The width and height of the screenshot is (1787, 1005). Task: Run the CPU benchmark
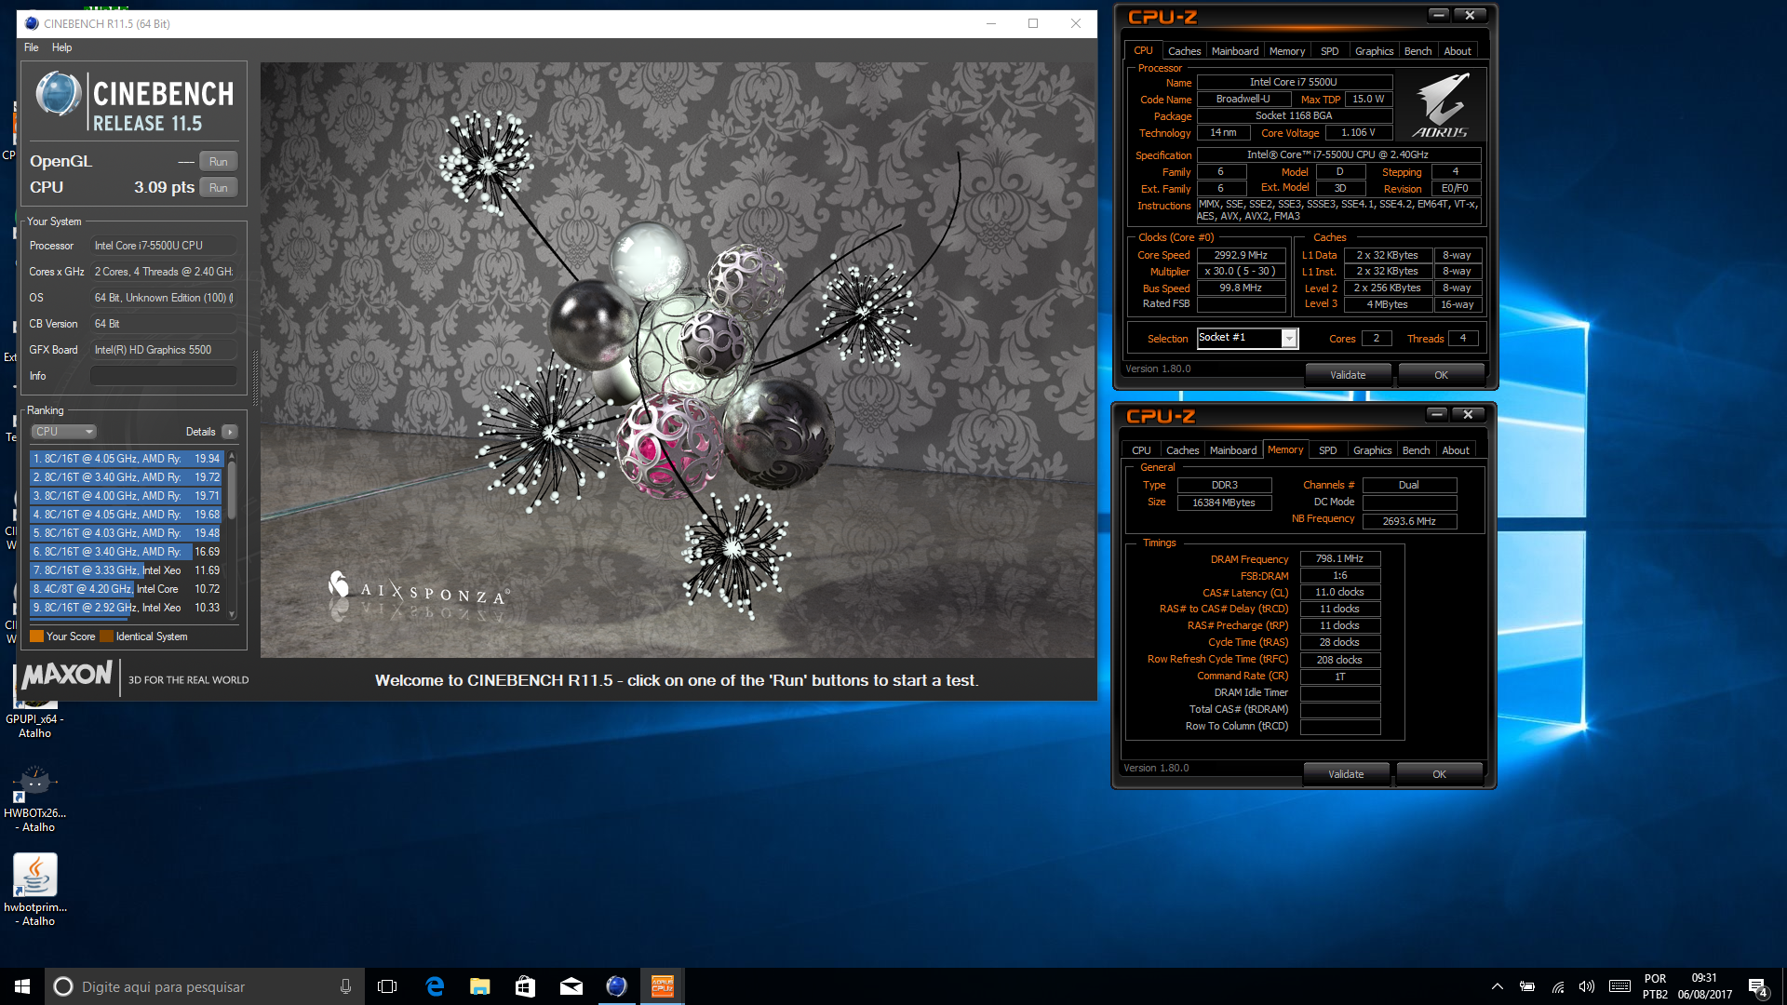[218, 188]
